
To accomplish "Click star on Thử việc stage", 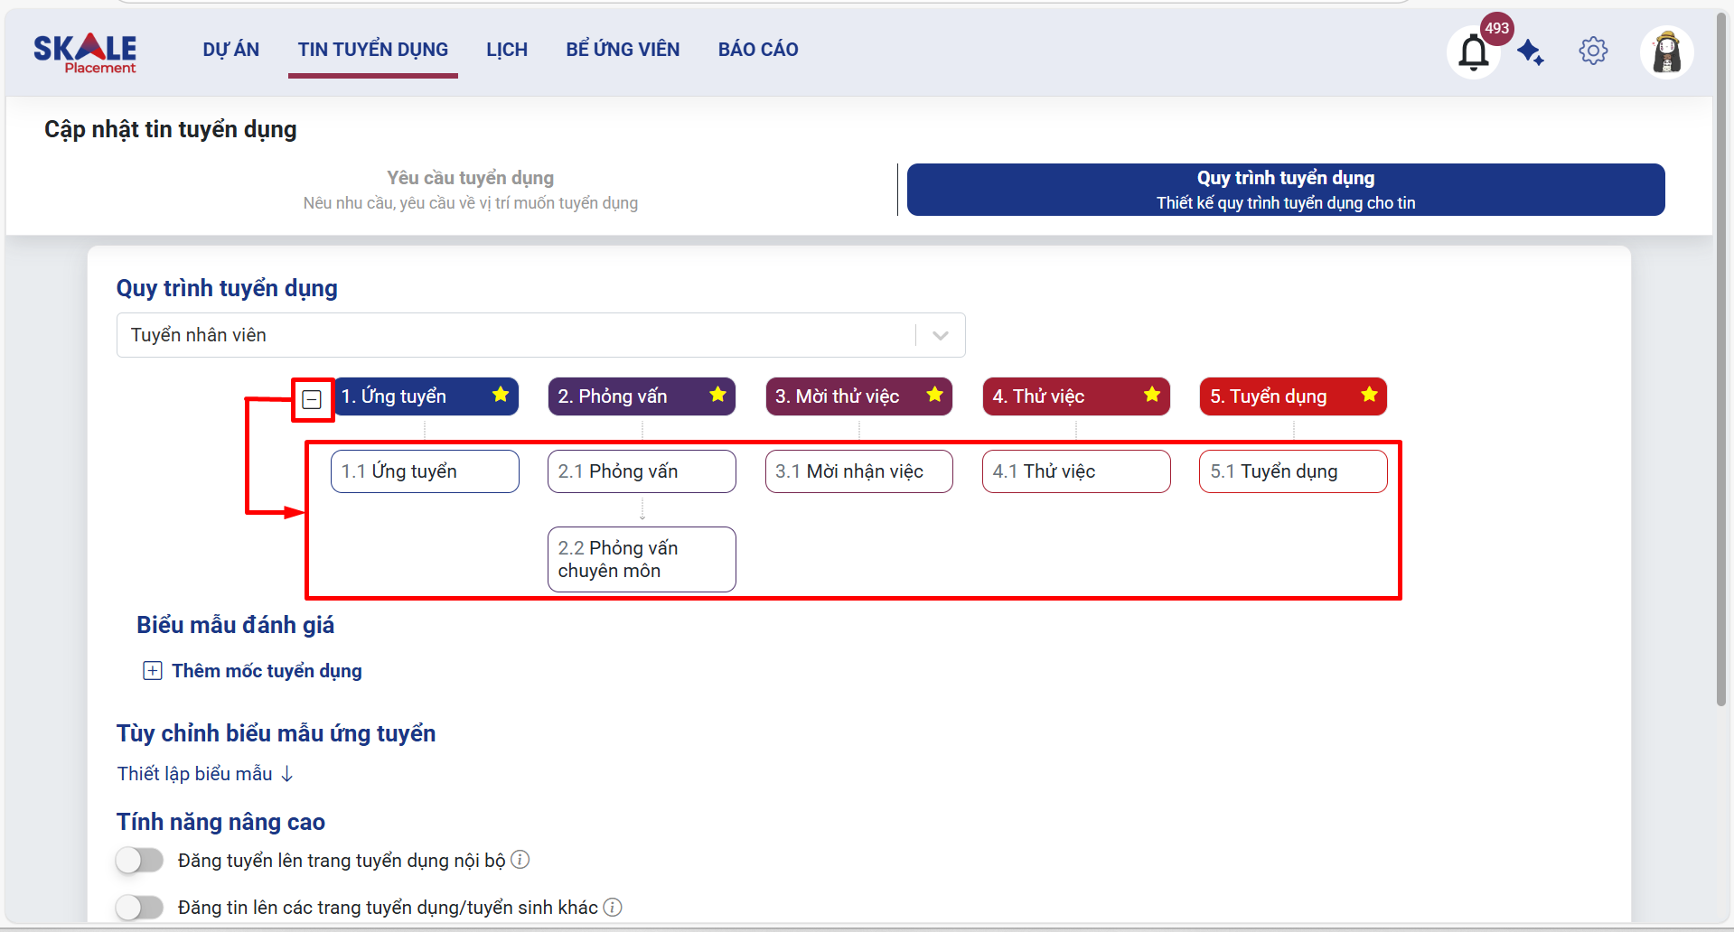I will [x=1151, y=395].
